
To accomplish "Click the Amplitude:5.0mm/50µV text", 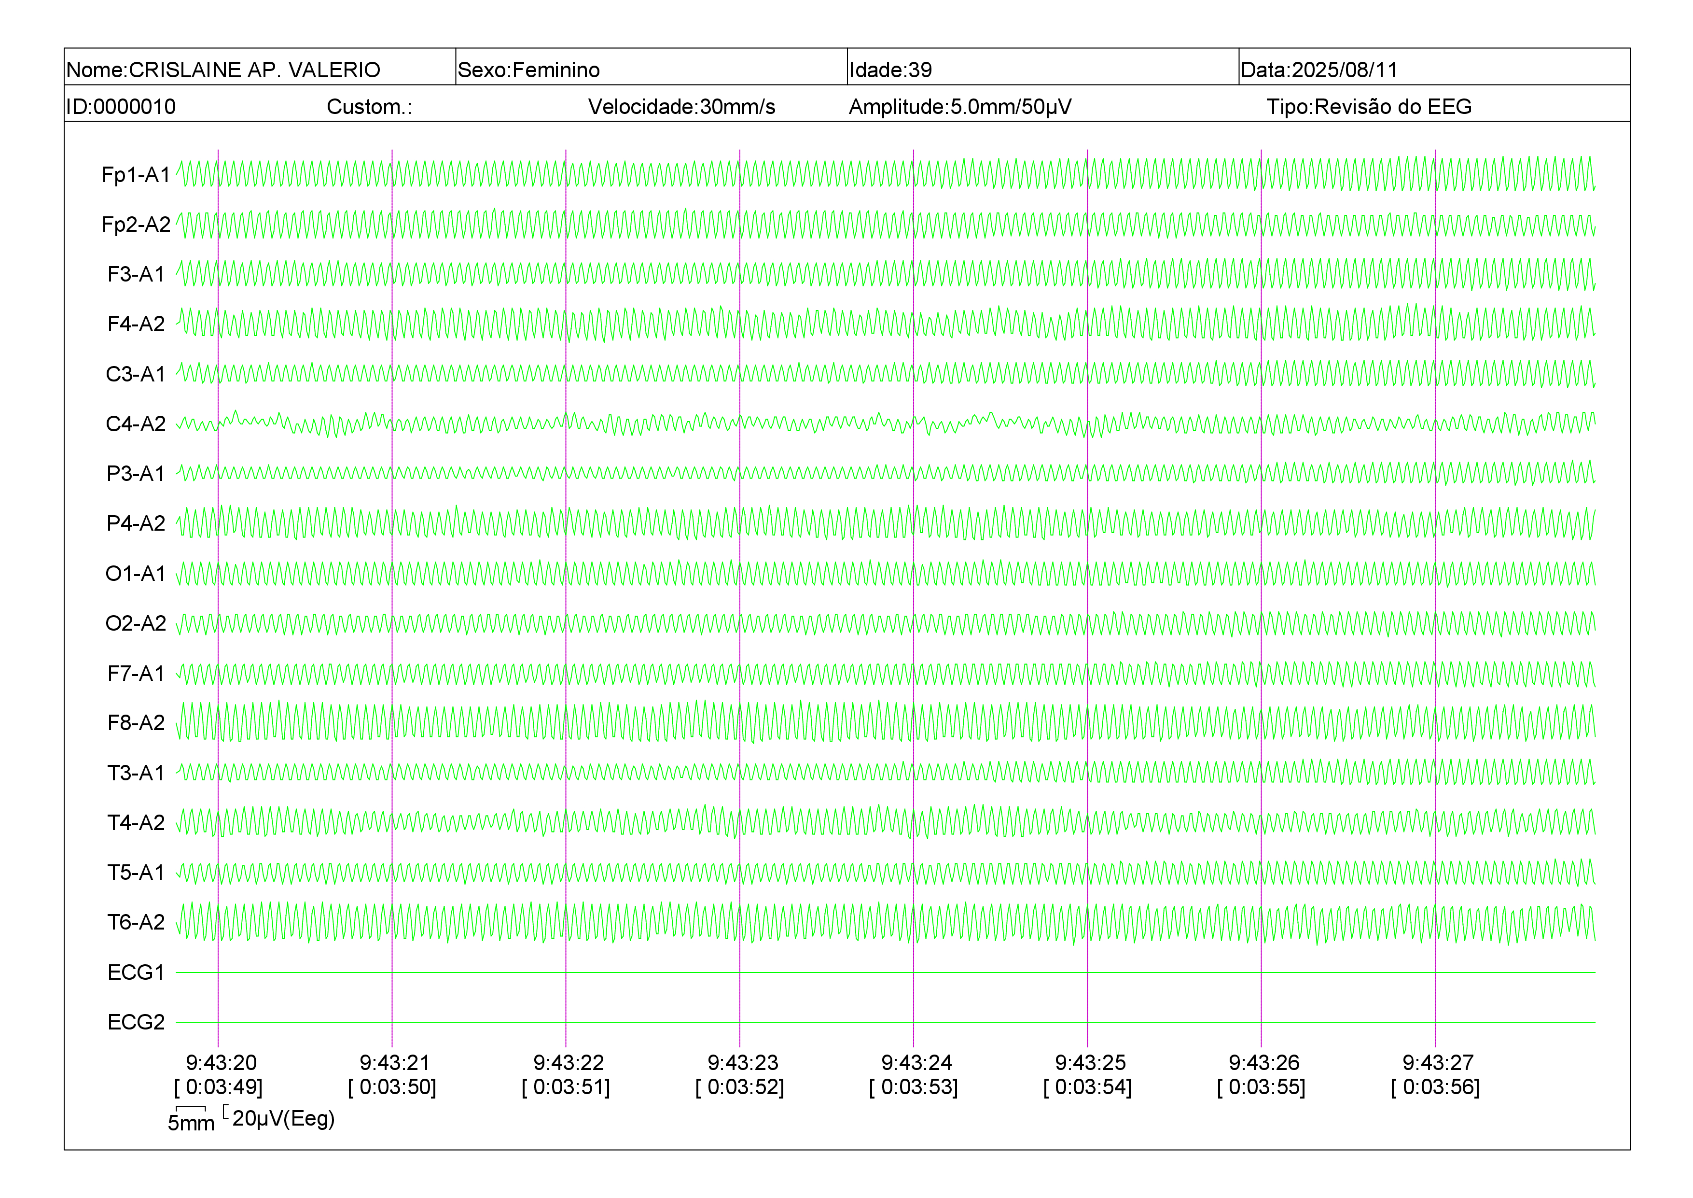I will [x=959, y=107].
